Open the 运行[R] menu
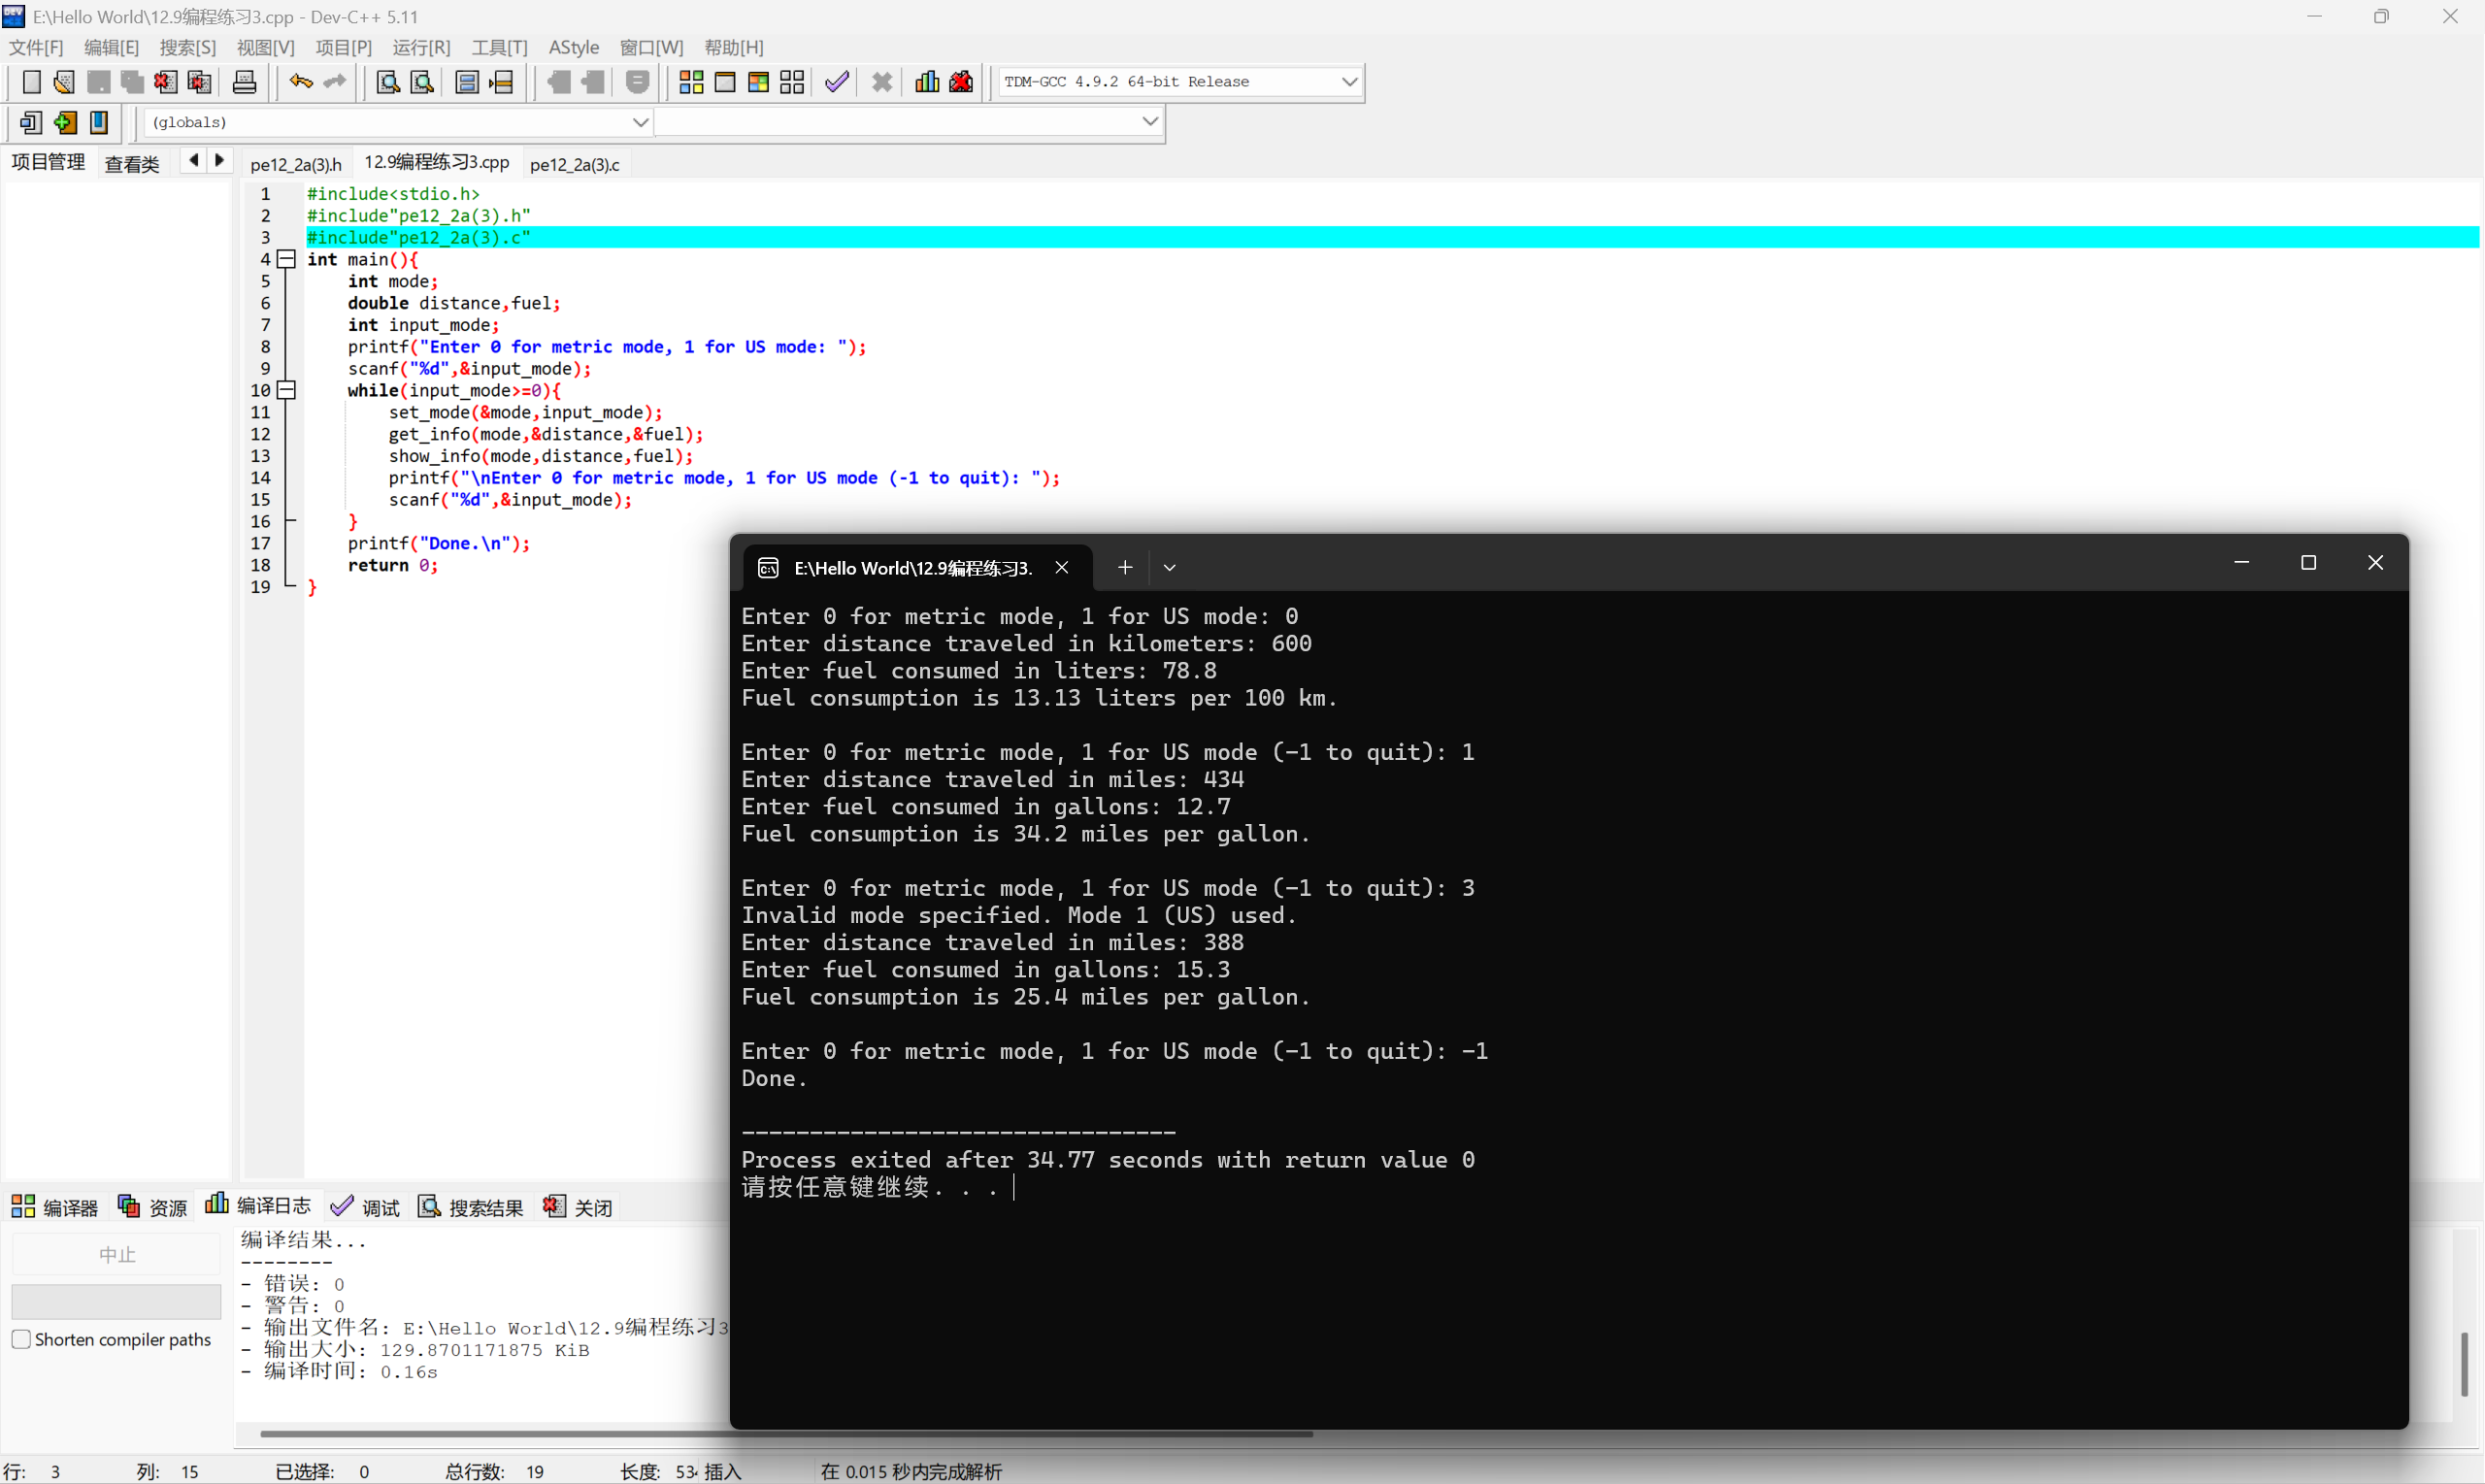The height and width of the screenshot is (1484, 2485). tap(421, 47)
